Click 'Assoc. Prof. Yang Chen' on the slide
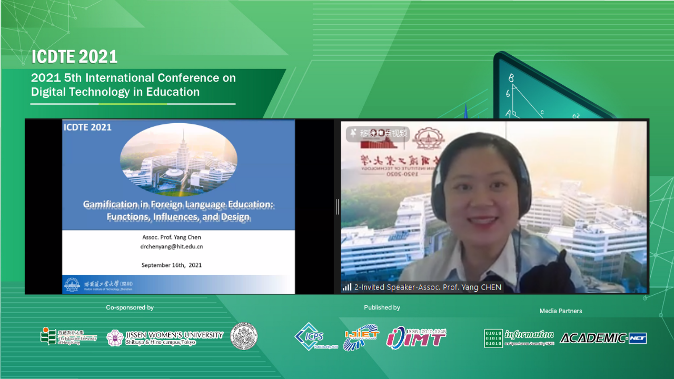 172,237
